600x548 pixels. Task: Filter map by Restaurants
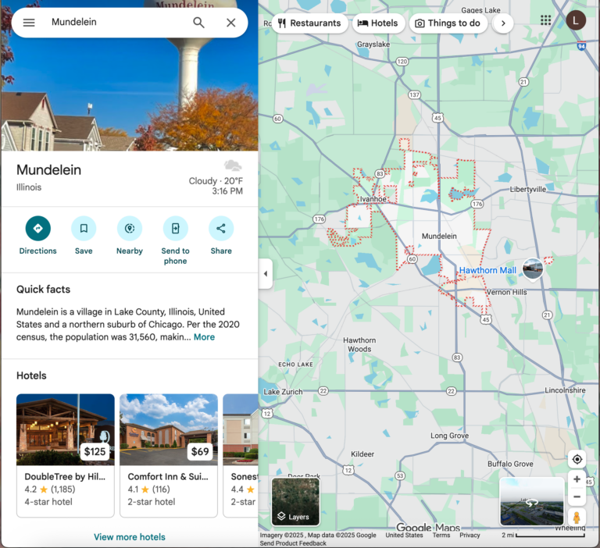pos(309,23)
